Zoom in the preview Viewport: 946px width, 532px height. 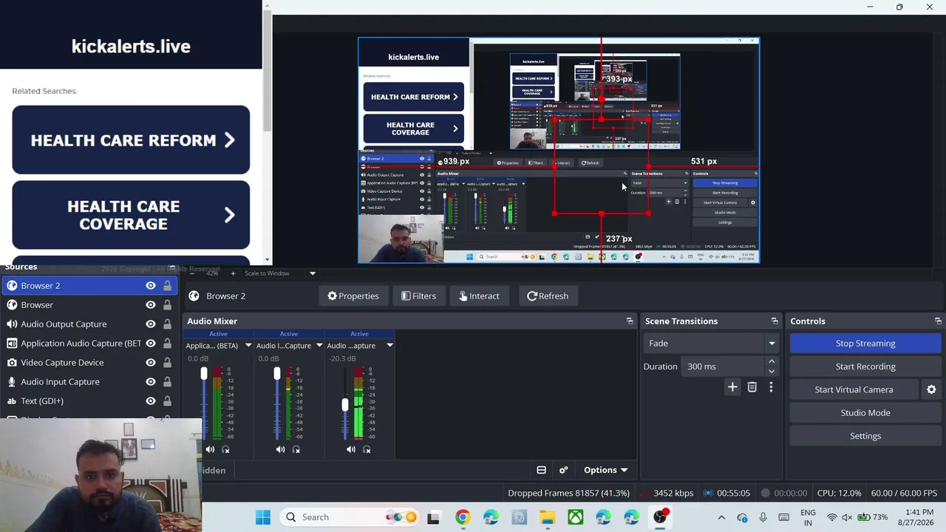pyautogui.click(x=233, y=273)
